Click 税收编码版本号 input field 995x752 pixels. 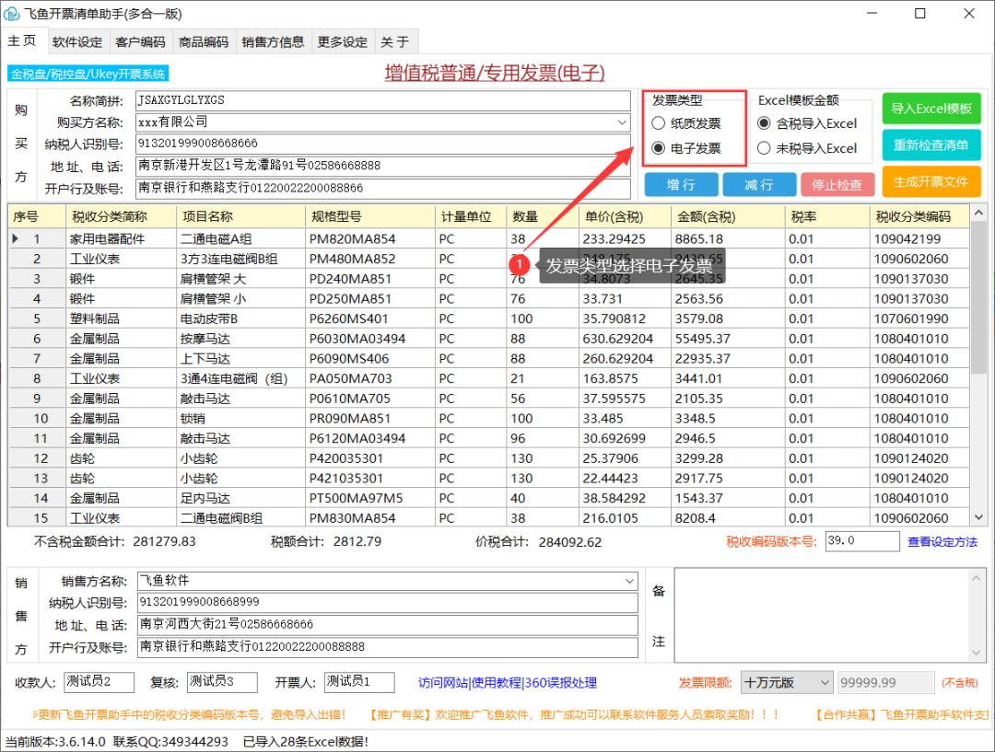click(862, 541)
